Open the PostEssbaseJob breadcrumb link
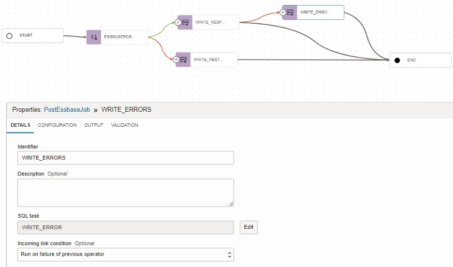Image resolution: width=453 pixels, height=267 pixels. [x=67, y=110]
